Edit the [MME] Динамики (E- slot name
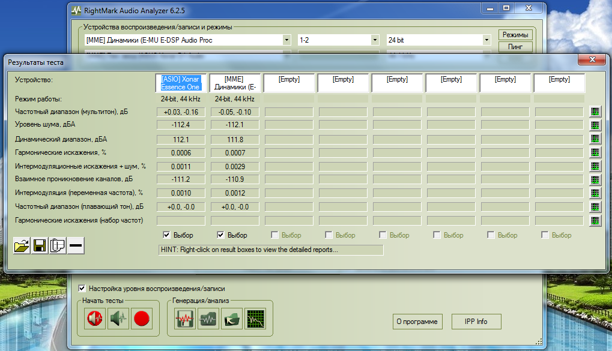The height and width of the screenshot is (351, 612). pyautogui.click(x=235, y=83)
